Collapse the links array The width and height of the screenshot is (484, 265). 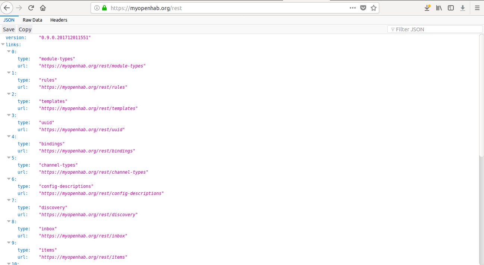pos(3,45)
